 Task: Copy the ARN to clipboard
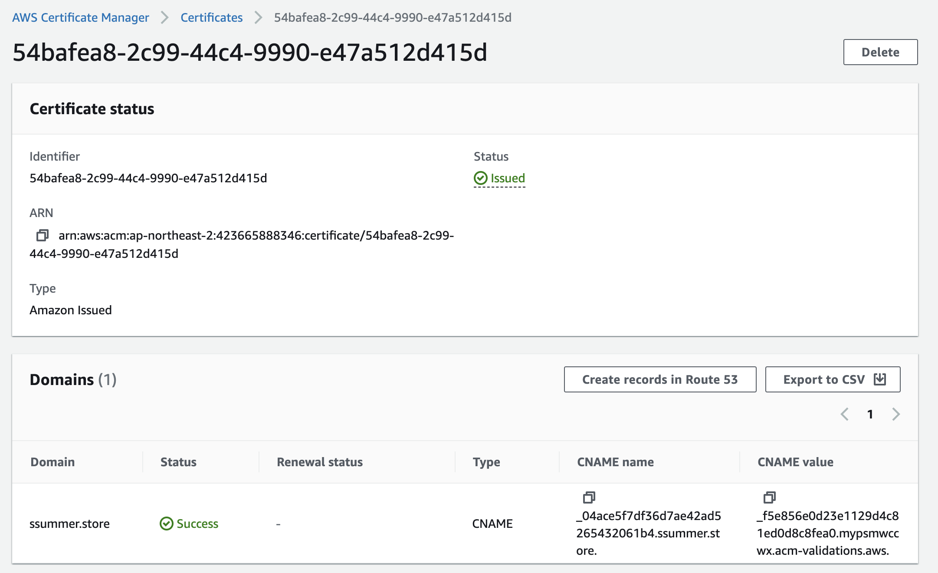42,235
